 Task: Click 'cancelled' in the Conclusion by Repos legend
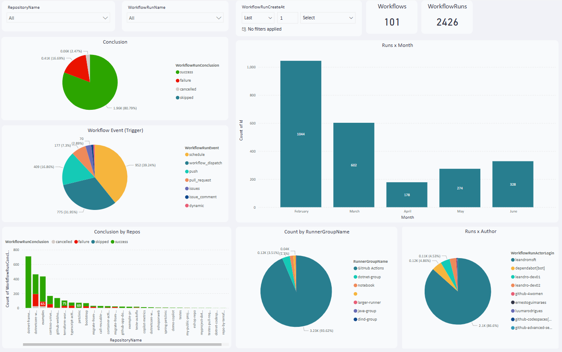click(x=62, y=242)
